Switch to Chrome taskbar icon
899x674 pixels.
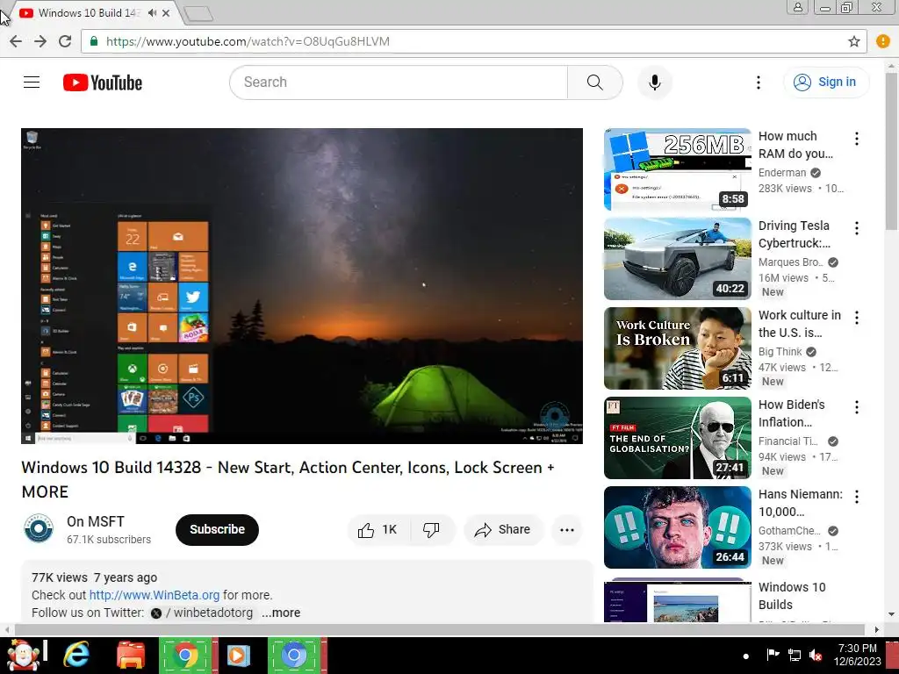185,655
